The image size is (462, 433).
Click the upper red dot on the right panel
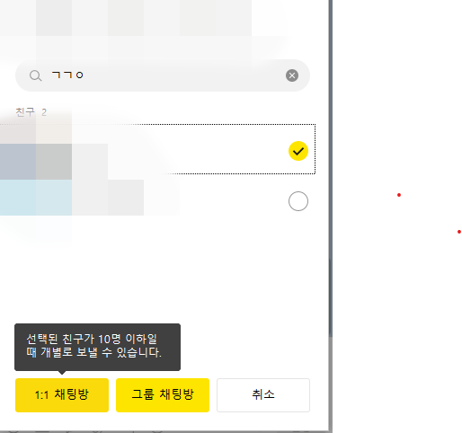pyautogui.click(x=399, y=195)
